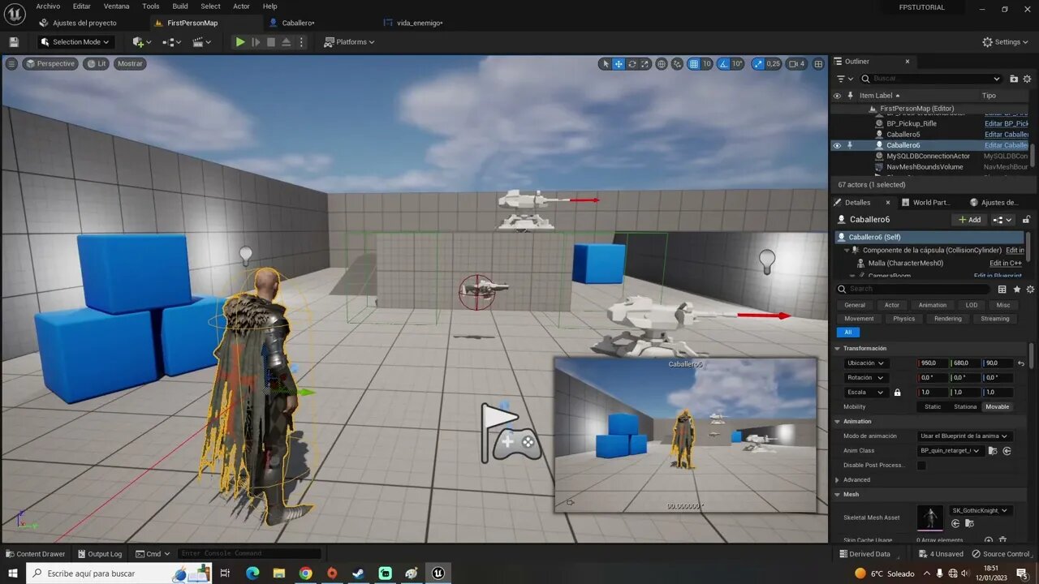Toggle the Escala ratio lock icon
The width and height of the screenshot is (1039, 584).
(x=897, y=393)
